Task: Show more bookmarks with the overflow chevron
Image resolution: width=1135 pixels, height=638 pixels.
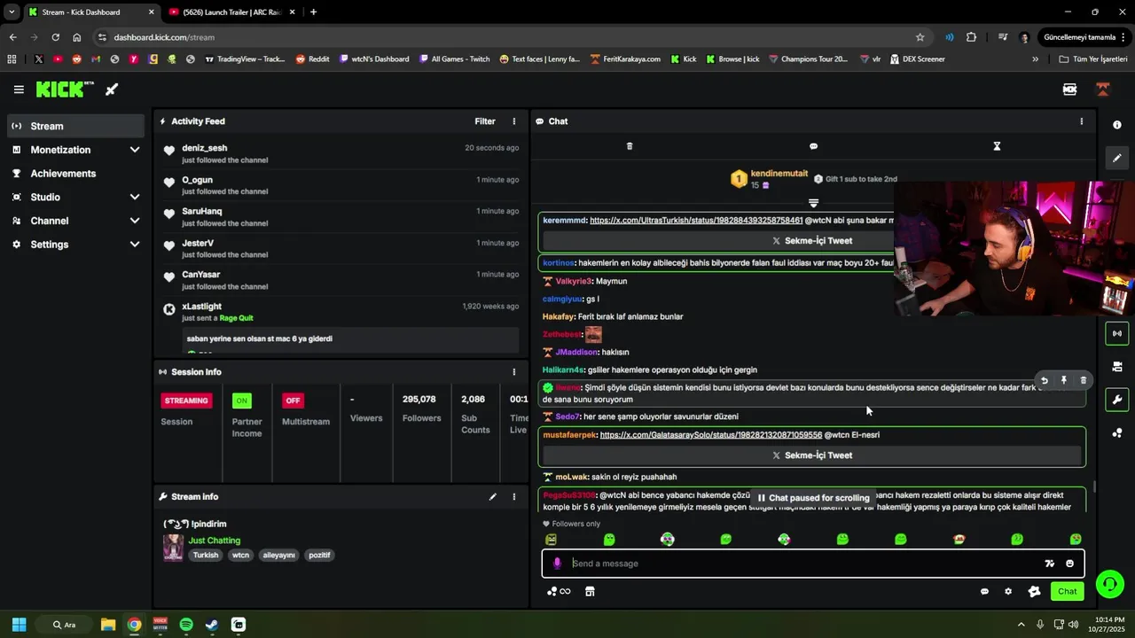Action: [x=1035, y=59]
